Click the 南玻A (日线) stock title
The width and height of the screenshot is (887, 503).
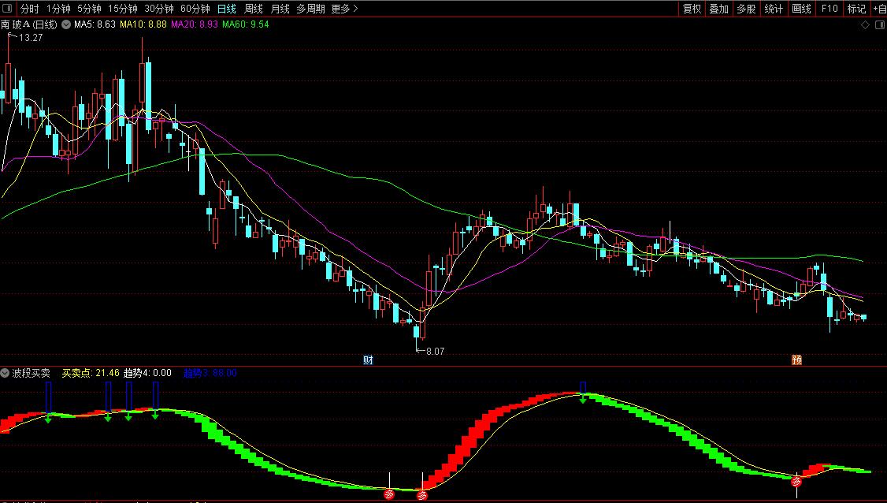pyautogui.click(x=29, y=24)
